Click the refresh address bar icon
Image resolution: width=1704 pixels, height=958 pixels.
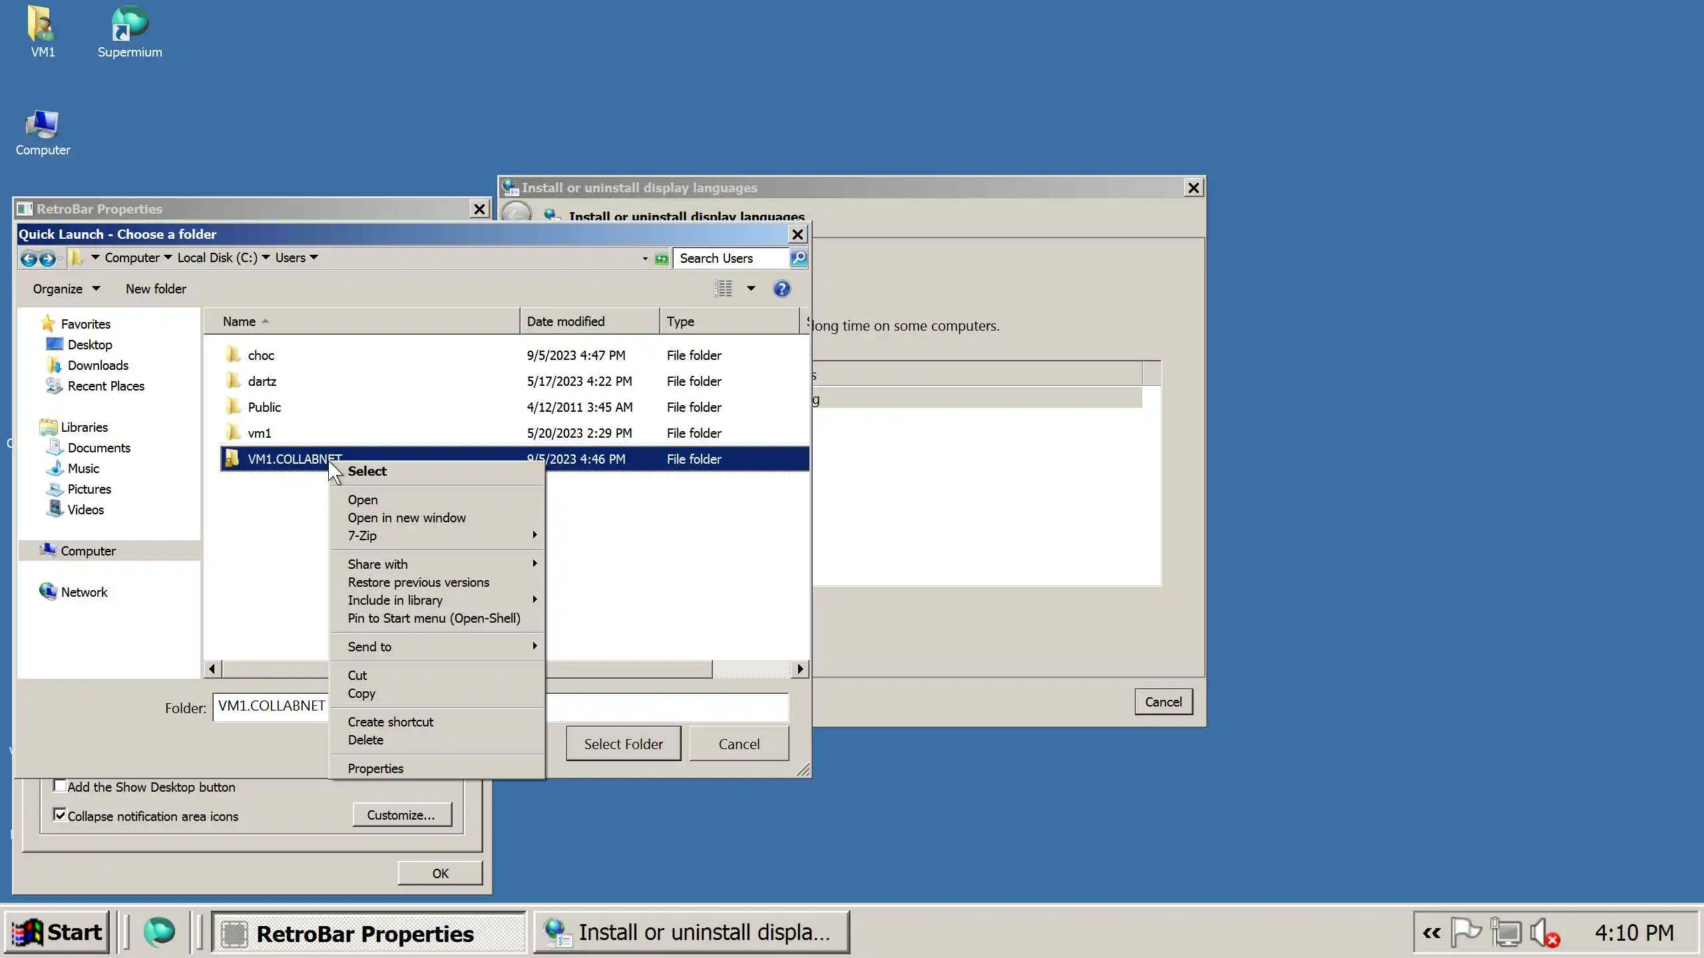[661, 258]
